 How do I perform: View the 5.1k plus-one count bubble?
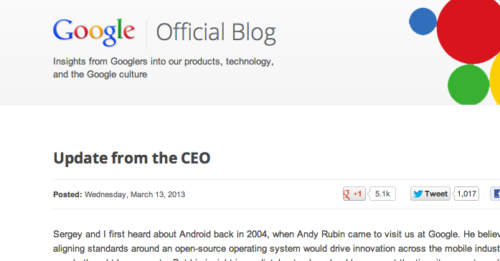click(x=382, y=194)
